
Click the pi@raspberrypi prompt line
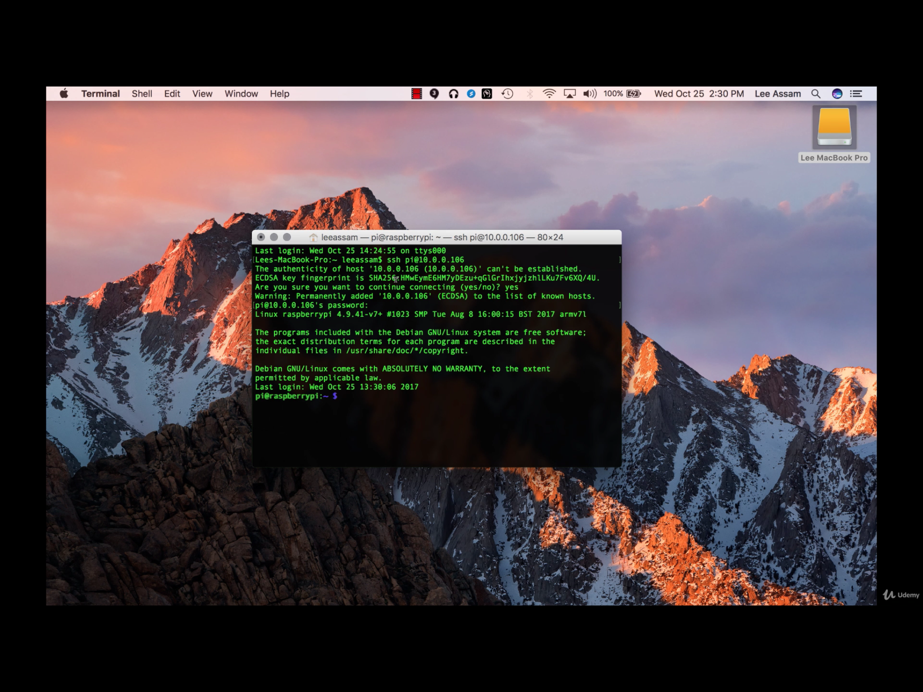click(296, 396)
